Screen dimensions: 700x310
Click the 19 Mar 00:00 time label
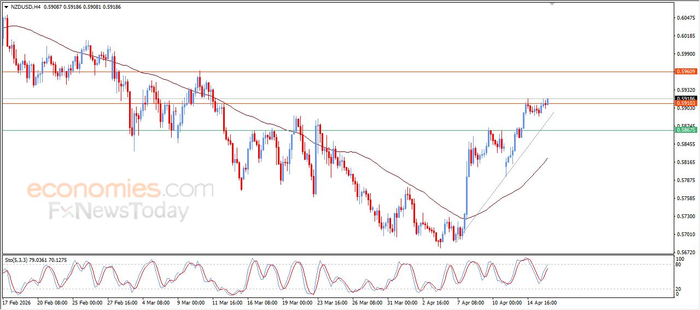[298, 302]
